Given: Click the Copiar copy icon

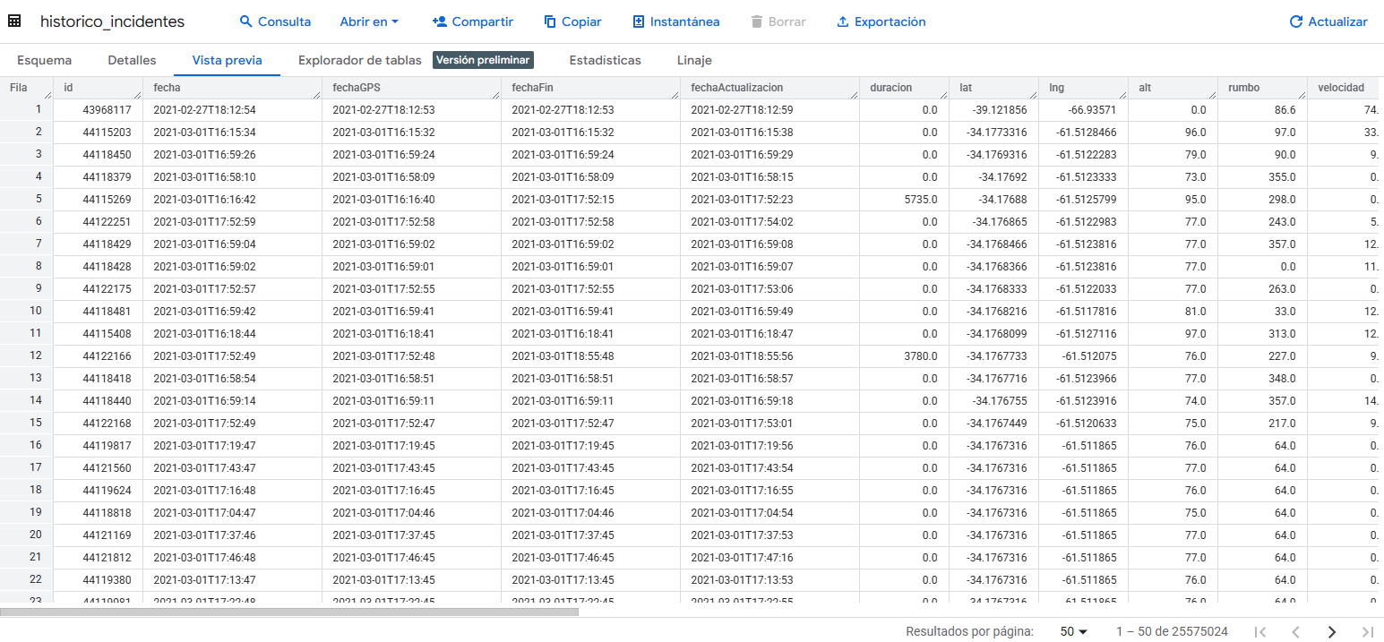Looking at the screenshot, I should point(550,21).
